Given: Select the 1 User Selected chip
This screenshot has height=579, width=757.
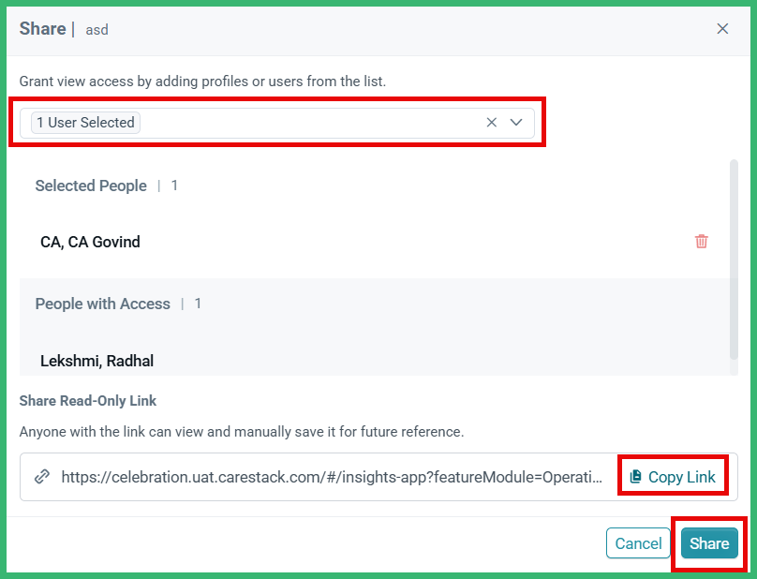Looking at the screenshot, I should 84,122.
